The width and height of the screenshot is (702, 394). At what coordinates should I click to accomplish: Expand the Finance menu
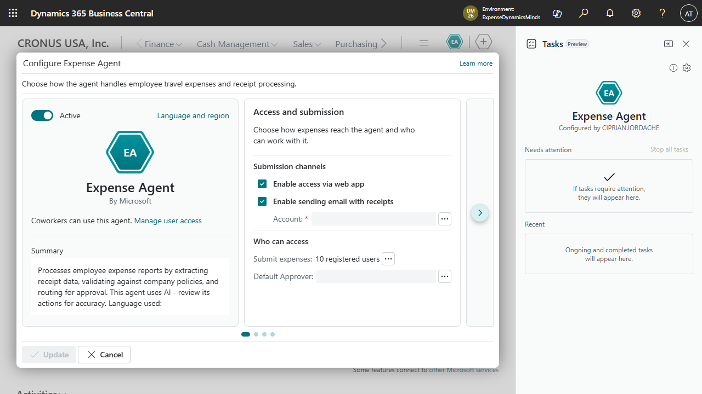coord(163,44)
